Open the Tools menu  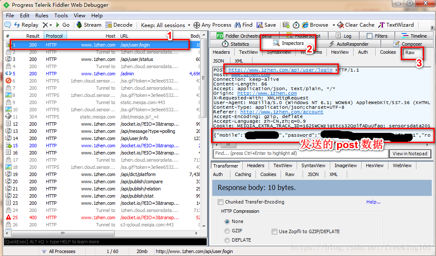(x=61, y=16)
